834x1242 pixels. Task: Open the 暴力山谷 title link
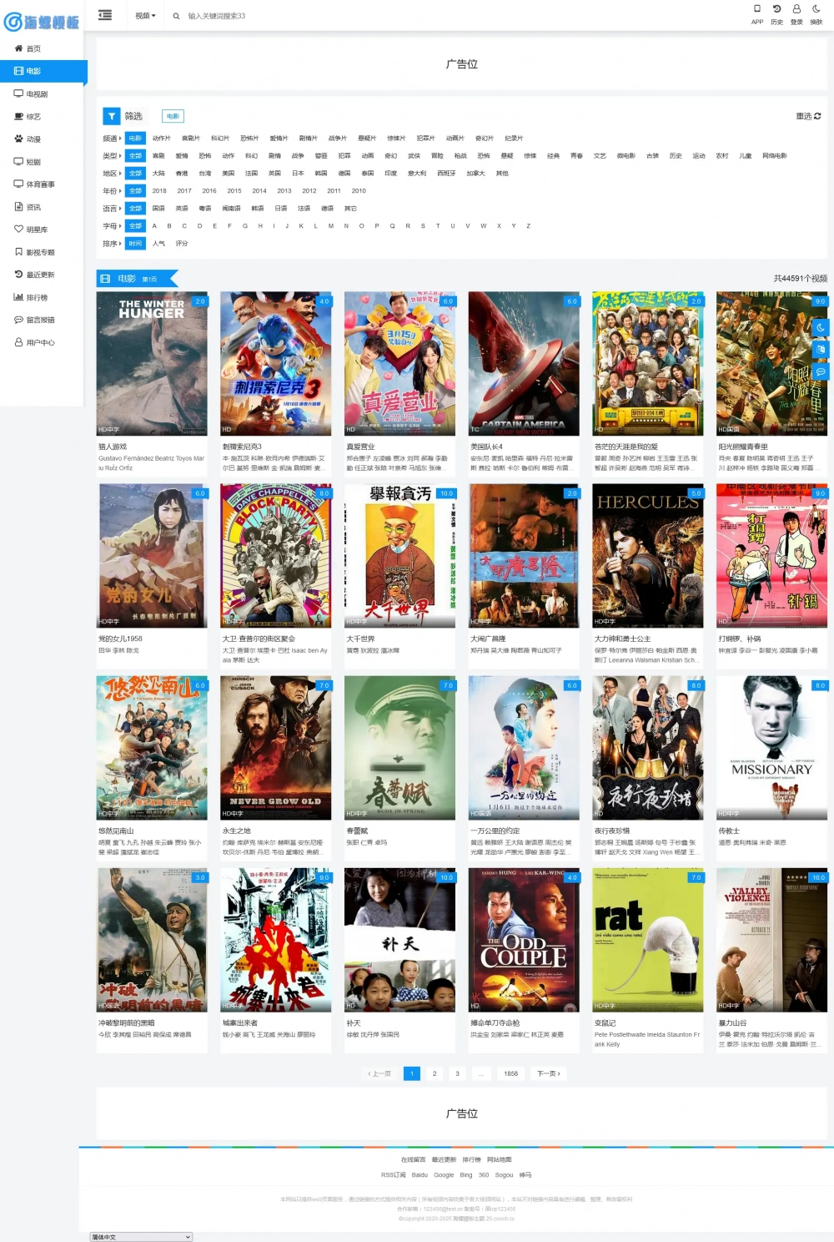[732, 1022]
